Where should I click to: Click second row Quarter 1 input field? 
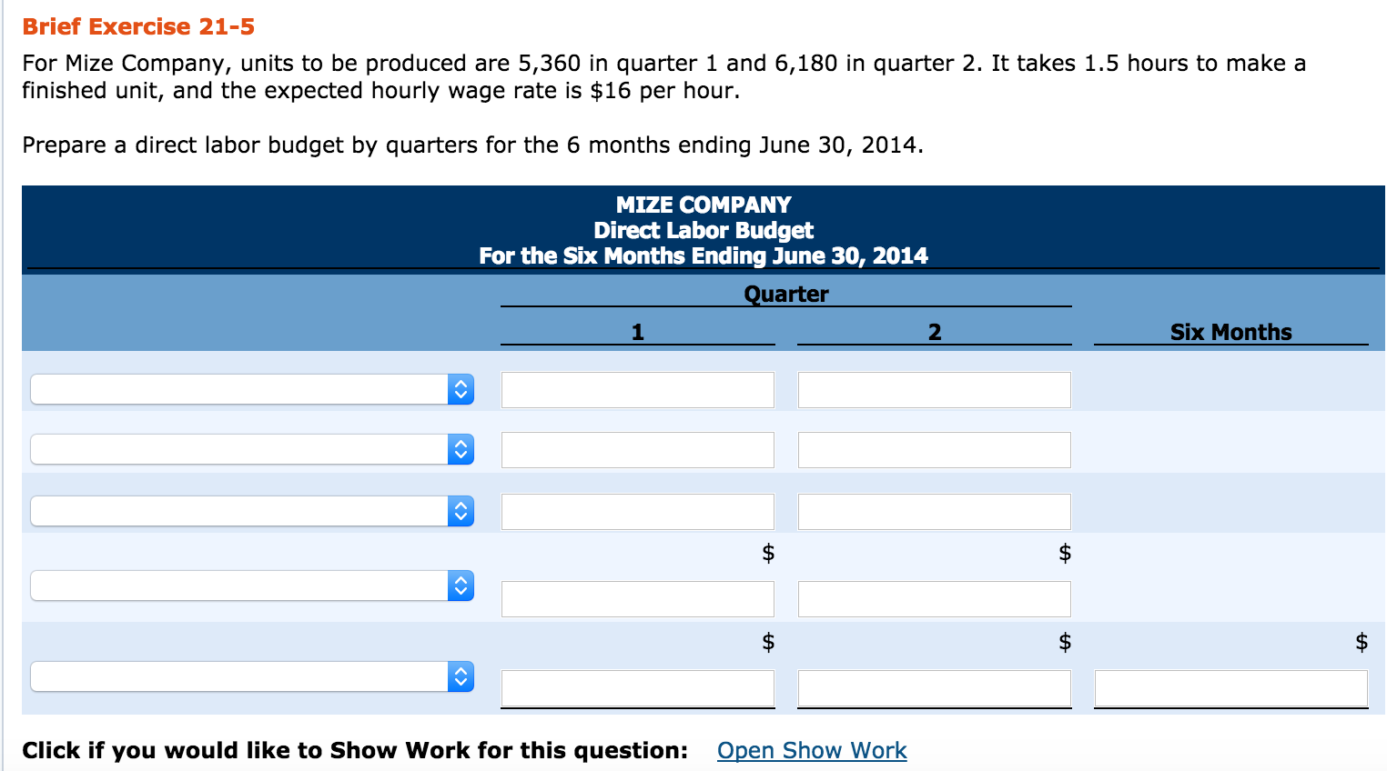[x=638, y=450]
